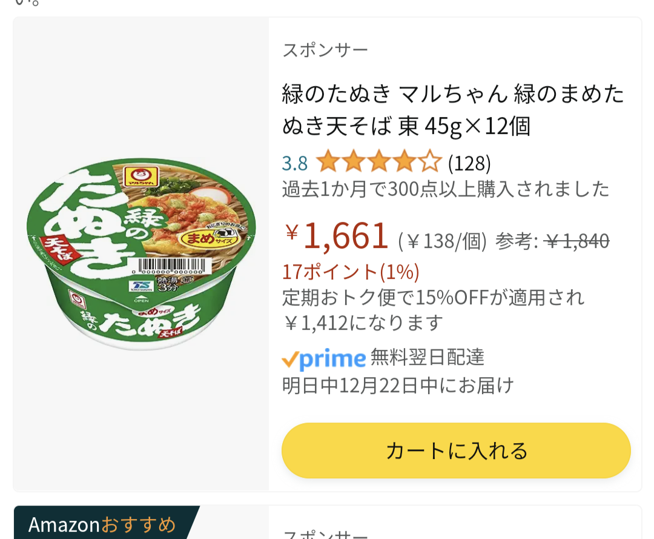Tap the barcode on the noodle cup
Viewport: 654px width, 539px height.
pyautogui.click(x=171, y=267)
